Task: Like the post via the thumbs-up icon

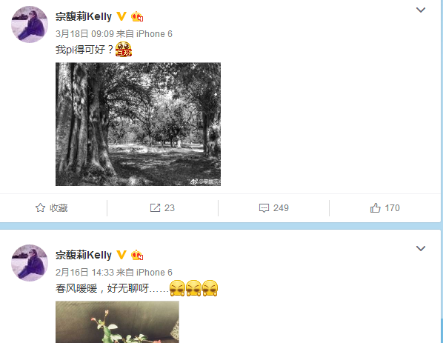Action: coord(375,208)
